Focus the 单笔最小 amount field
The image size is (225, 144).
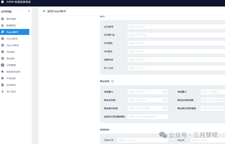148,92
